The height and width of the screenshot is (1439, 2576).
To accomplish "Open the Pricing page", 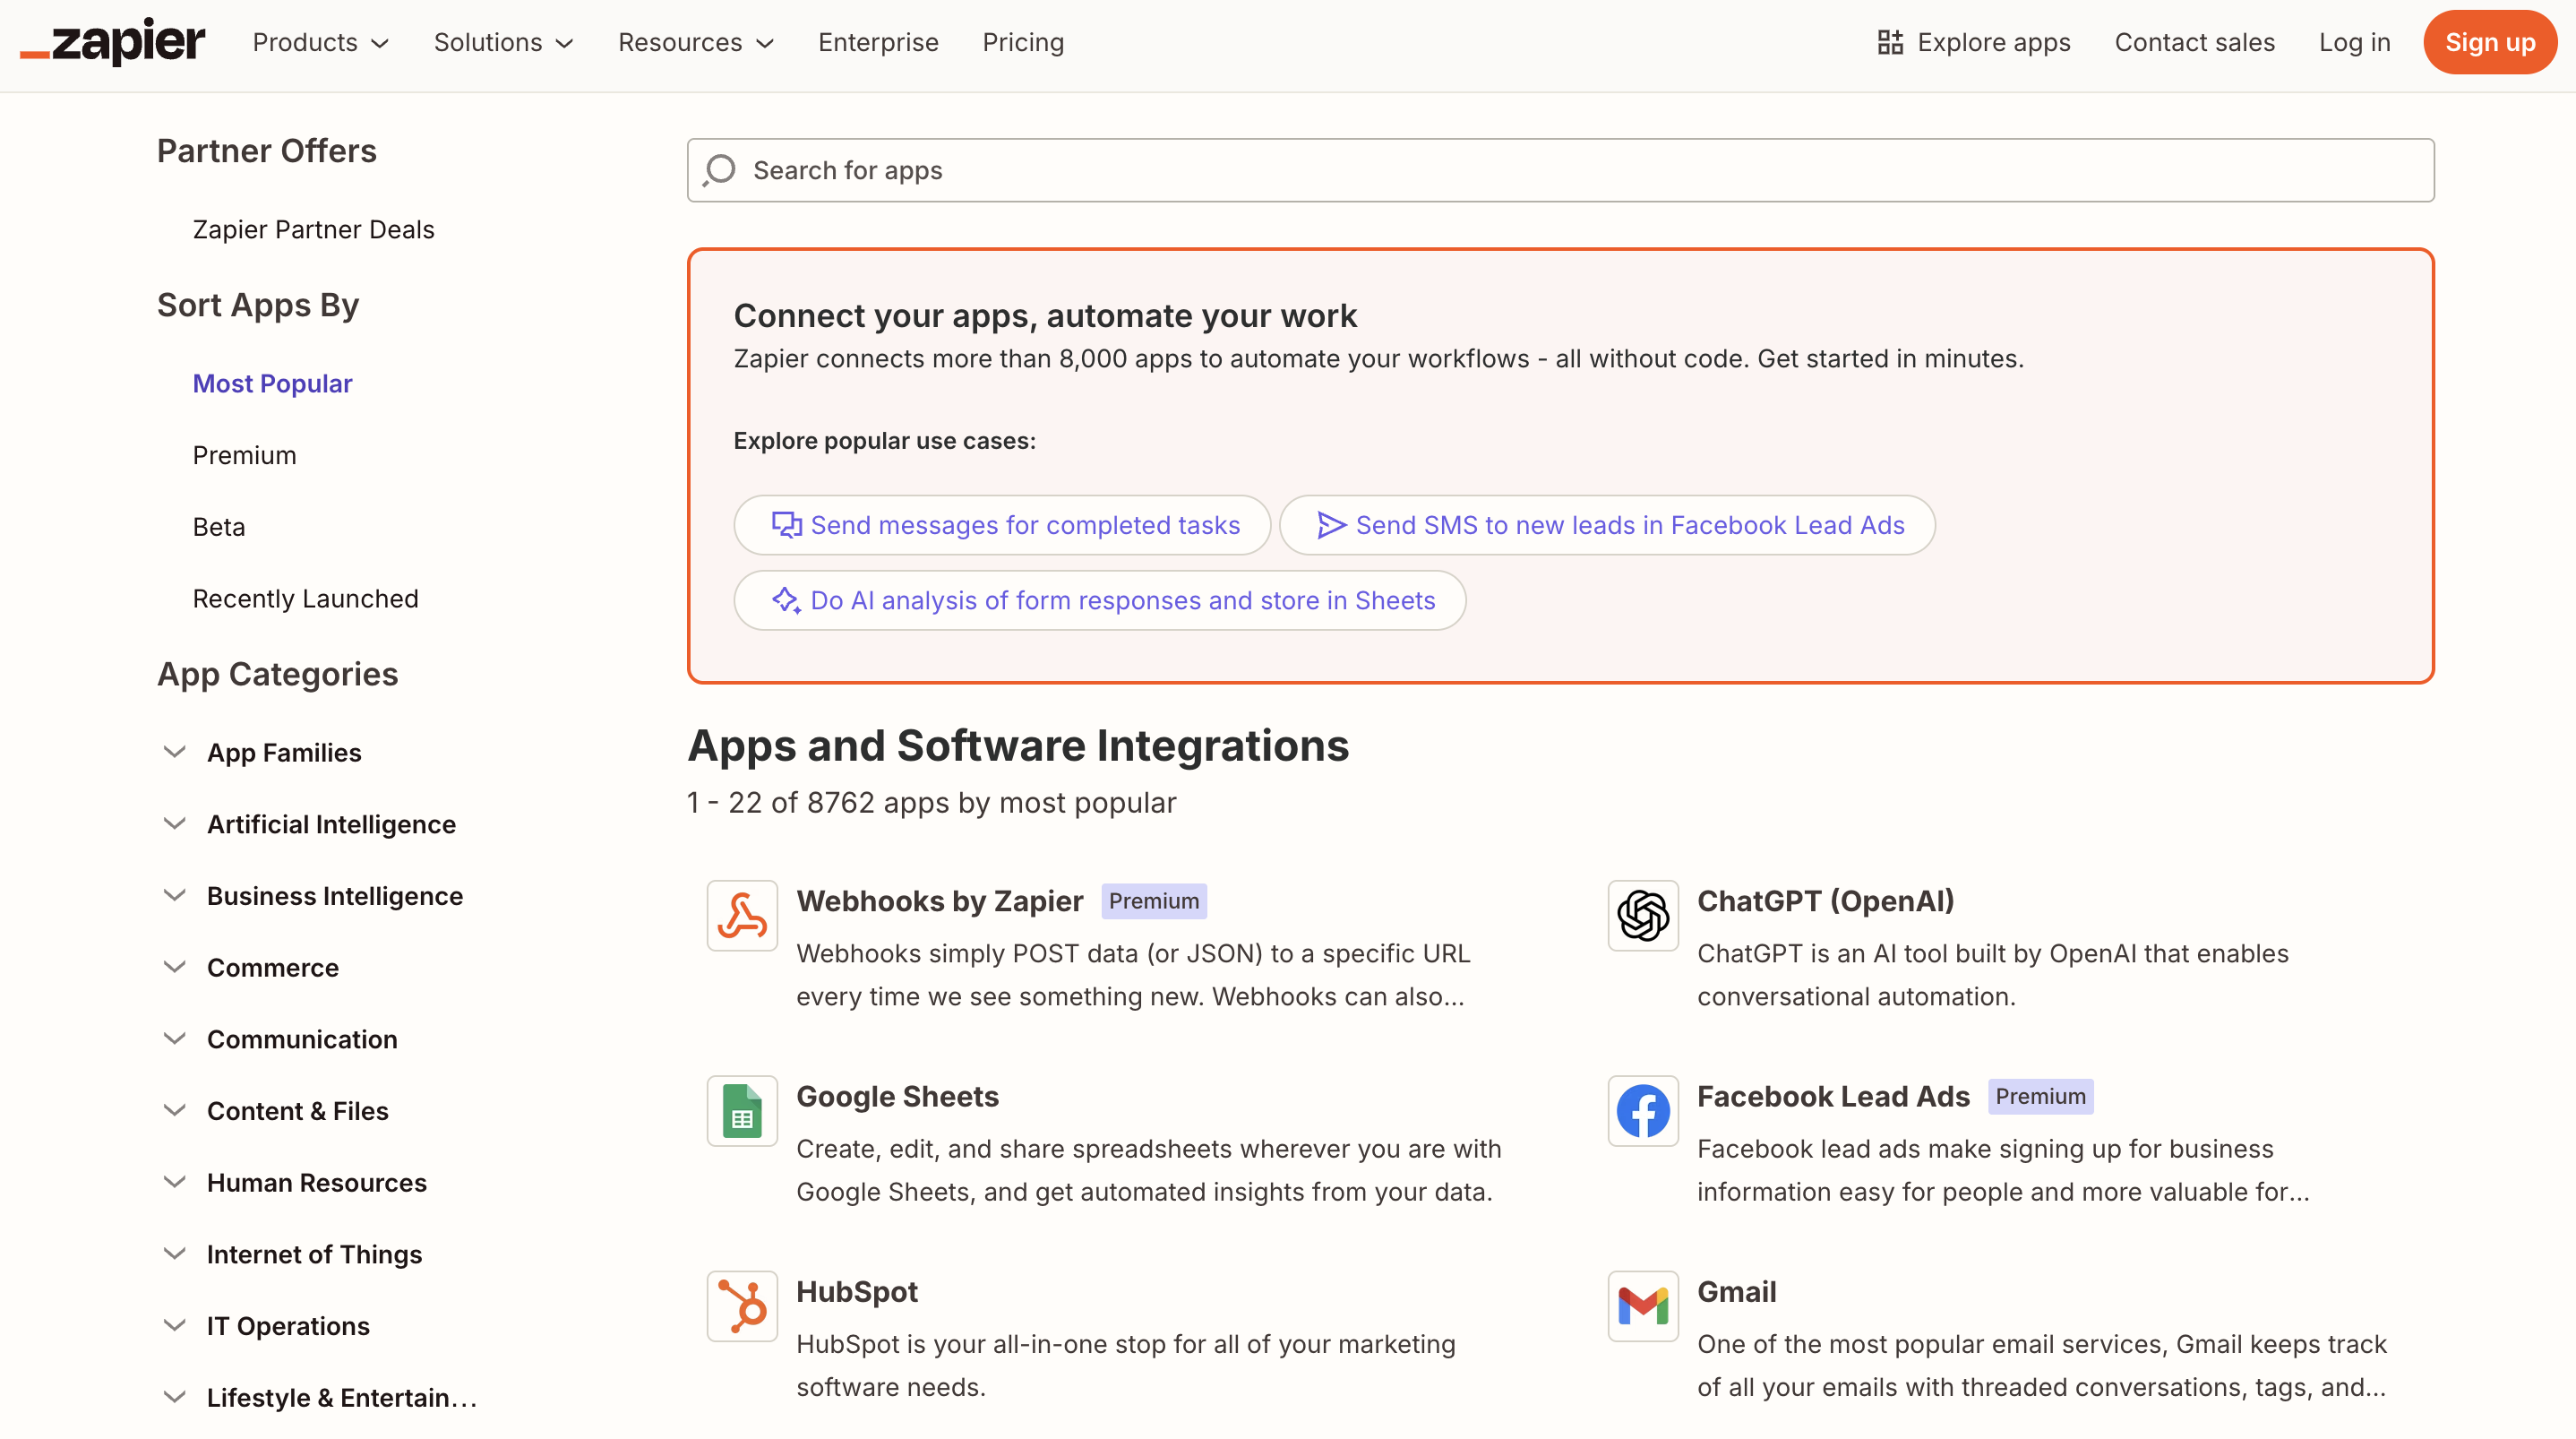I will 1022,42.
